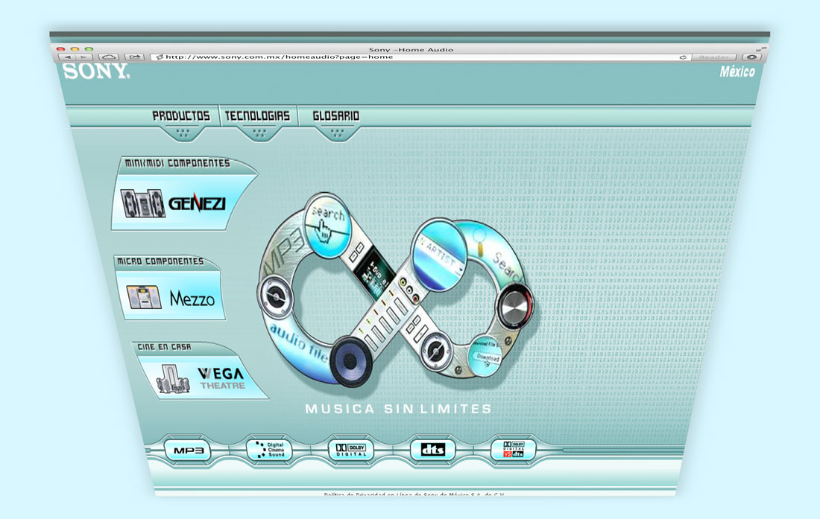Open the Dolby Digital button
Image resolution: width=820 pixels, height=519 pixels.
[351, 450]
